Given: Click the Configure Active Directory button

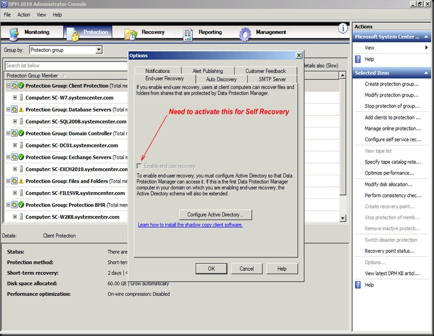Looking at the screenshot, I should pyautogui.click(x=215, y=214).
